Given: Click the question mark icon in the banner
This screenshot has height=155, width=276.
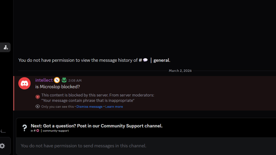Looking at the screenshot, I should (x=25, y=128).
